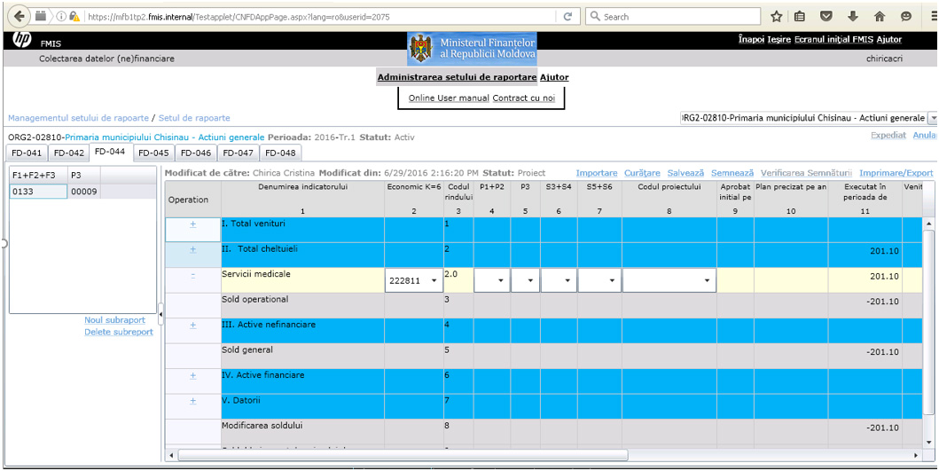The image size is (939, 471).
Task: Open the Codul proiectului dropdown
Action: pyautogui.click(x=669, y=280)
